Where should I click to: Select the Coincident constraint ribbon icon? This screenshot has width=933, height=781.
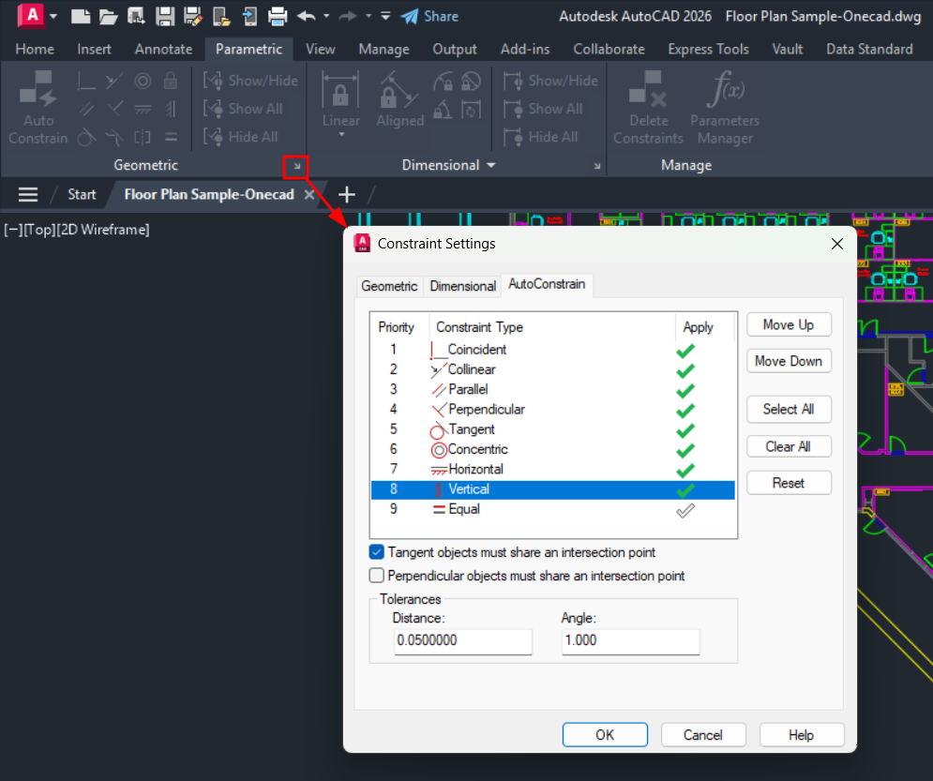point(86,81)
